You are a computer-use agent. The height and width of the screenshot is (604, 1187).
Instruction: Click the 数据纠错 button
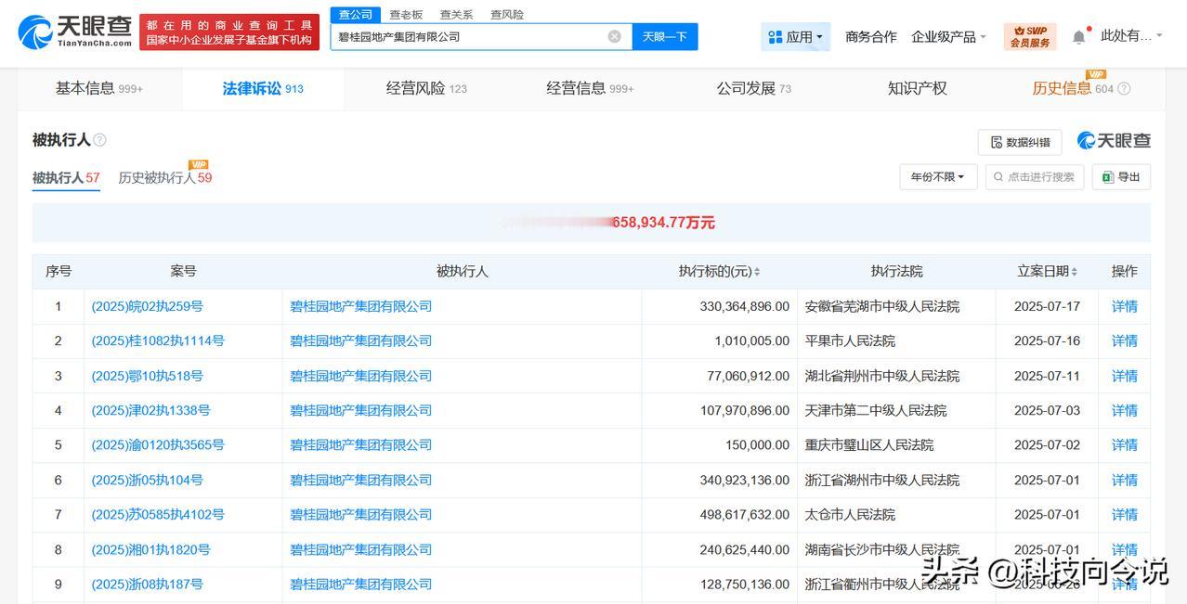tap(1020, 142)
